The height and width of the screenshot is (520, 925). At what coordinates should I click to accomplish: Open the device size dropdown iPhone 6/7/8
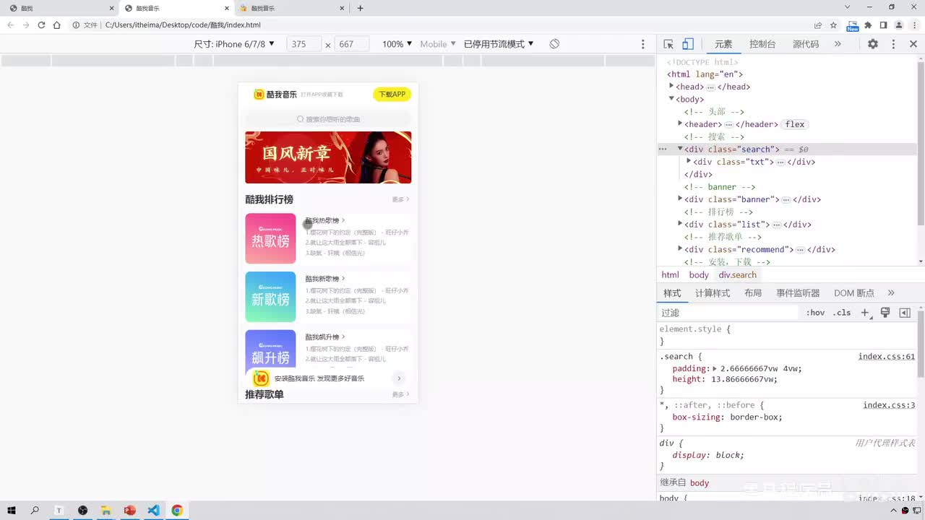pyautogui.click(x=234, y=44)
